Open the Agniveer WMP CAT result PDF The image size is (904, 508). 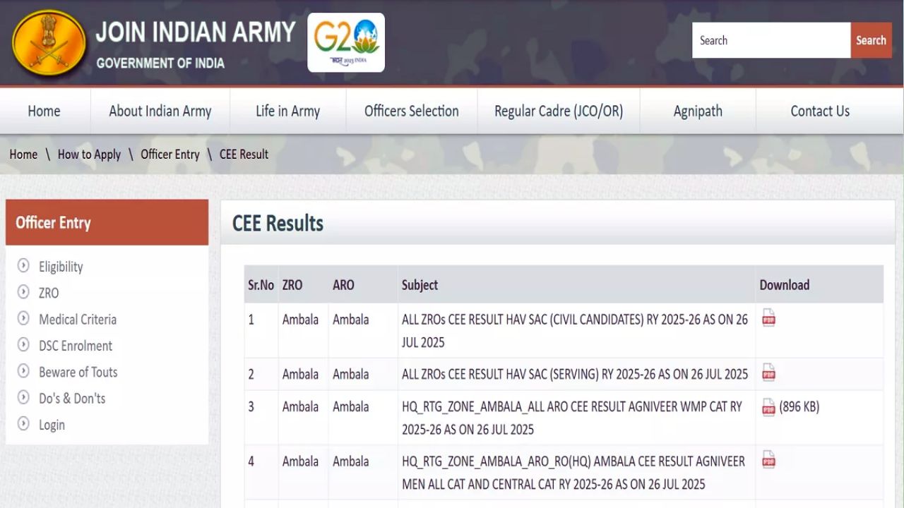[x=767, y=406]
